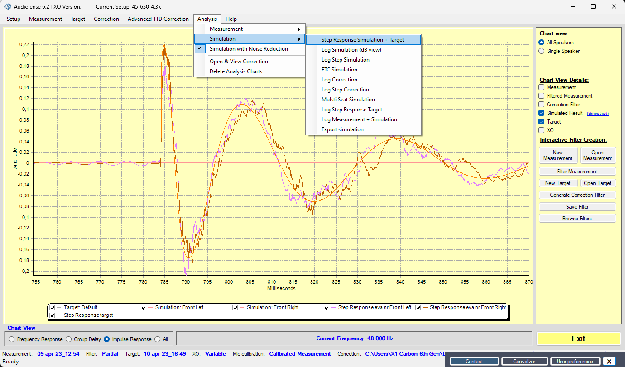Maximize the Audiolense window

[x=593, y=6]
